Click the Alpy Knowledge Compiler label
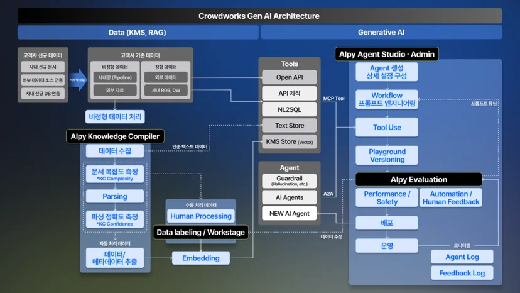This screenshot has height=293, width=520. click(115, 136)
